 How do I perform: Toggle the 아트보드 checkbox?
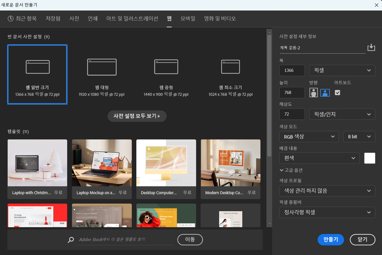[x=337, y=93]
